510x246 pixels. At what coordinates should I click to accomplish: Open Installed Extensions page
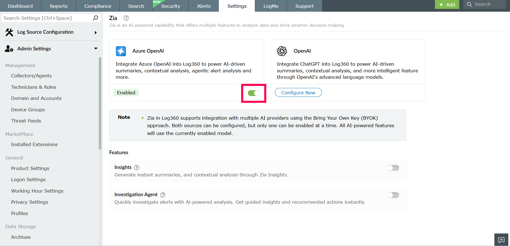tap(34, 144)
